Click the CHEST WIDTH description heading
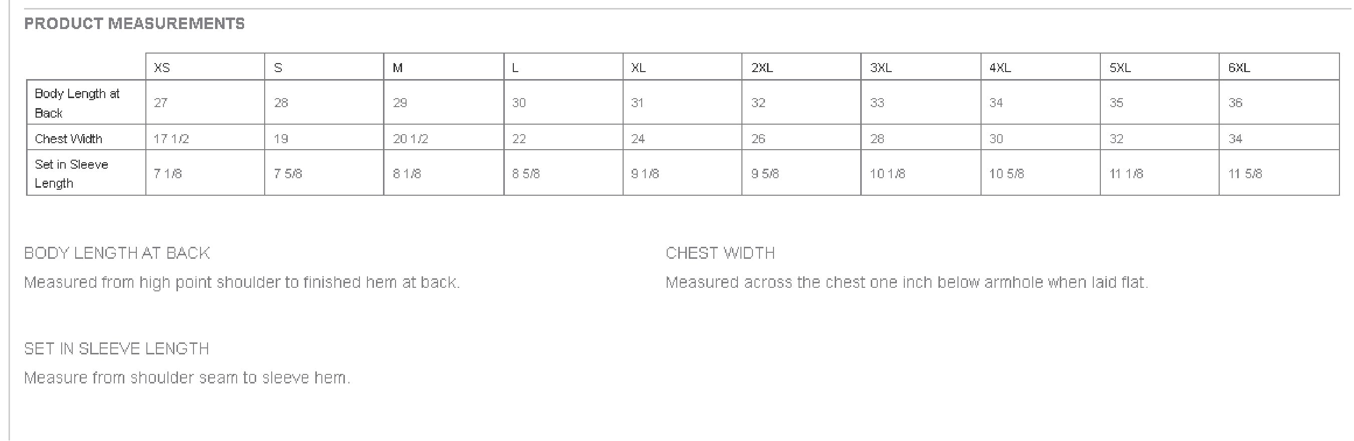 (720, 253)
